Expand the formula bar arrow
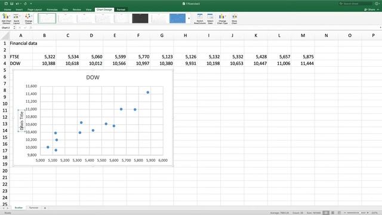 [x=380, y=27]
